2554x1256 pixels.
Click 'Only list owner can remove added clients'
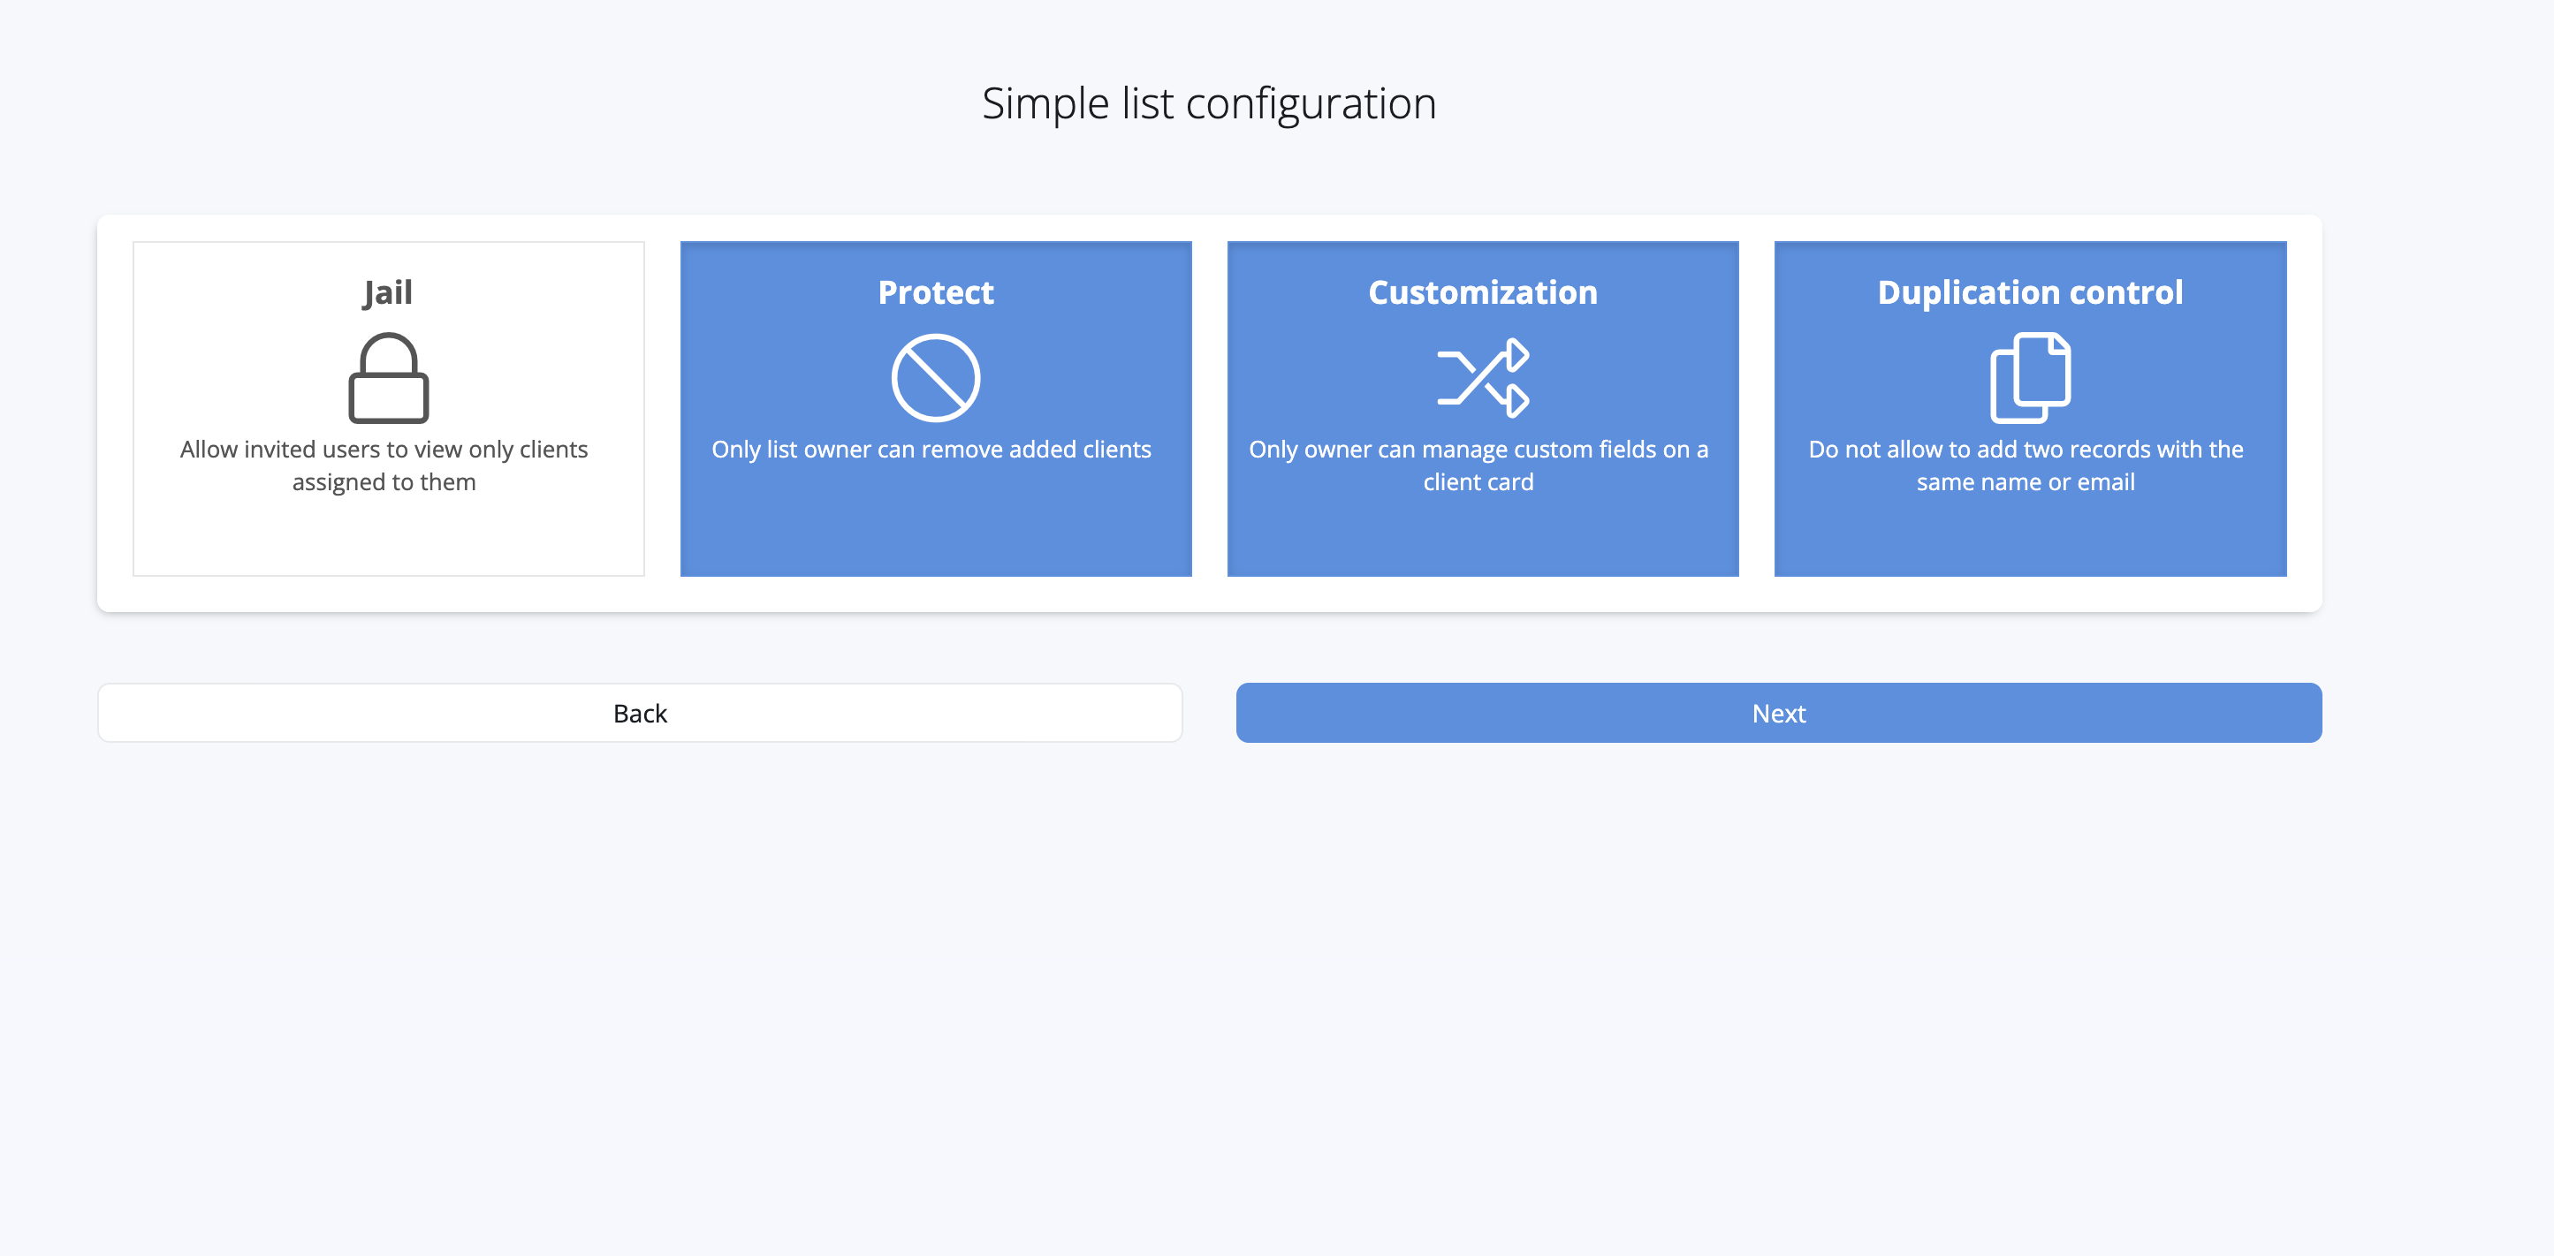tap(931, 450)
